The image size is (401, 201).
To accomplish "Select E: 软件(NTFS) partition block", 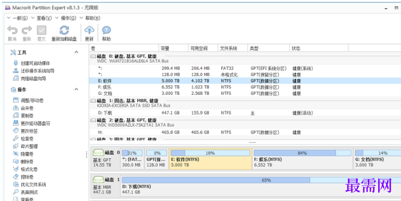I will tap(210, 159).
